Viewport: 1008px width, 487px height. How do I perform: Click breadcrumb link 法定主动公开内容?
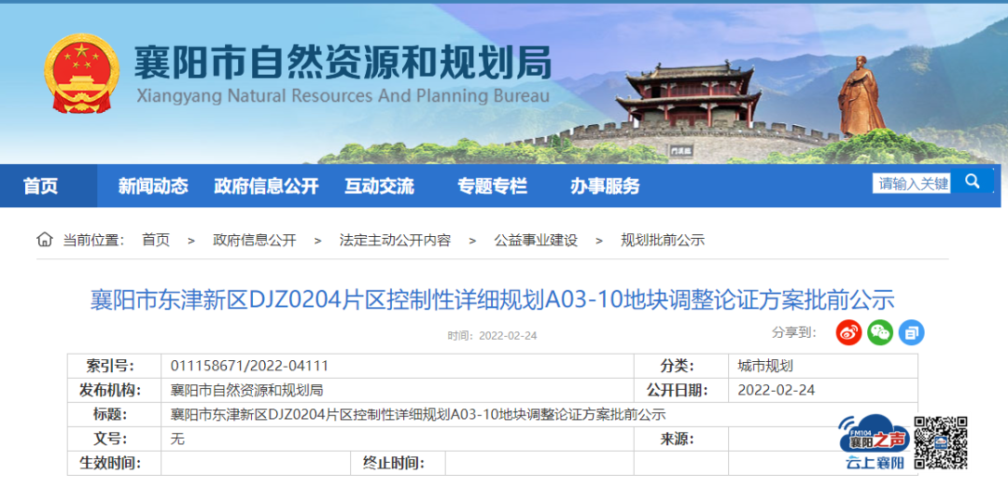[x=396, y=241]
